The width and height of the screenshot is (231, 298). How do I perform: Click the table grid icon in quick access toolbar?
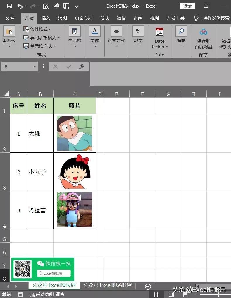[66, 6]
